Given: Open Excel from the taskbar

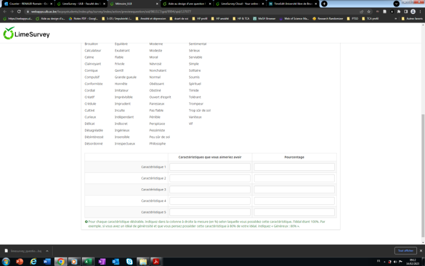Looking at the screenshot, I should click(x=87, y=261).
